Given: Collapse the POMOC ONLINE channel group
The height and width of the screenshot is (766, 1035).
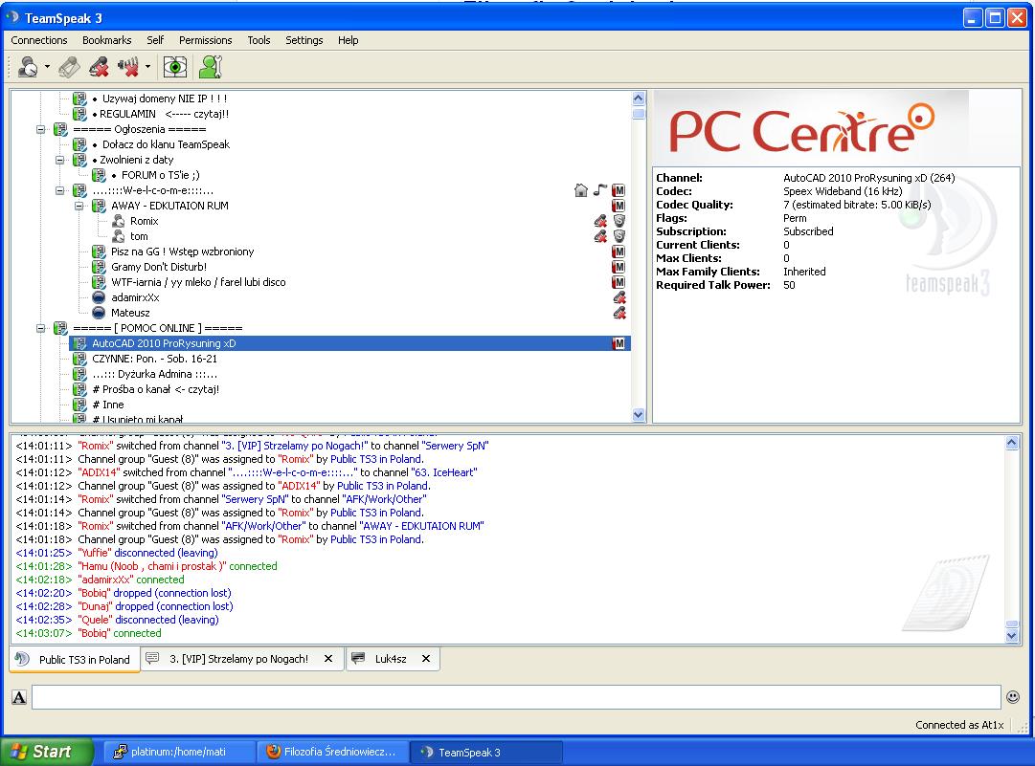Looking at the screenshot, I should pos(41,328).
